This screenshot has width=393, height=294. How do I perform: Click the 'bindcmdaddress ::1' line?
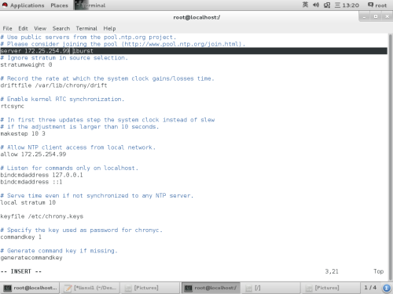31,182
